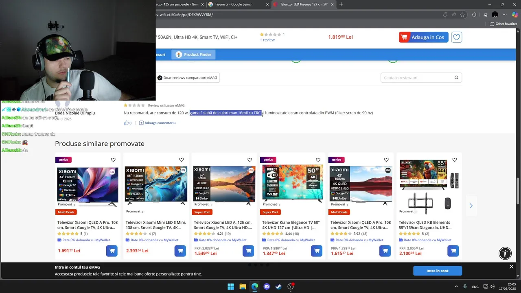Open the browser Extensions icon
This screenshot has width=521, height=293.
click(474, 15)
